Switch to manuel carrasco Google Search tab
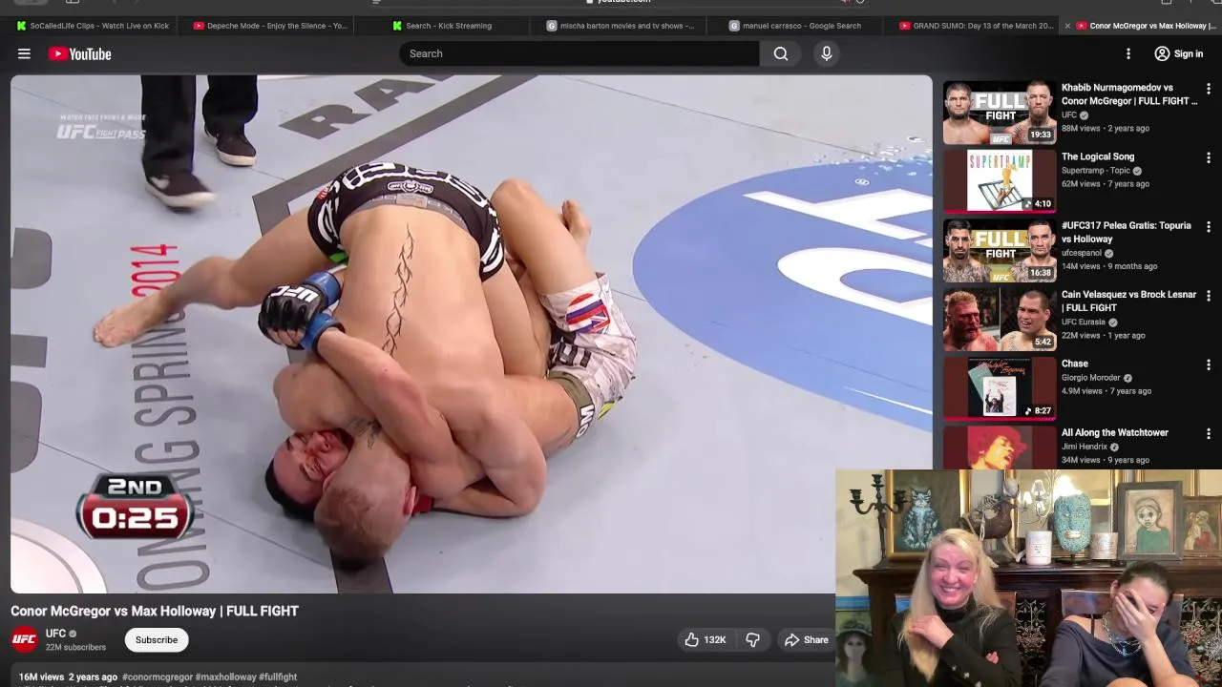The height and width of the screenshot is (687, 1222). coord(795,26)
